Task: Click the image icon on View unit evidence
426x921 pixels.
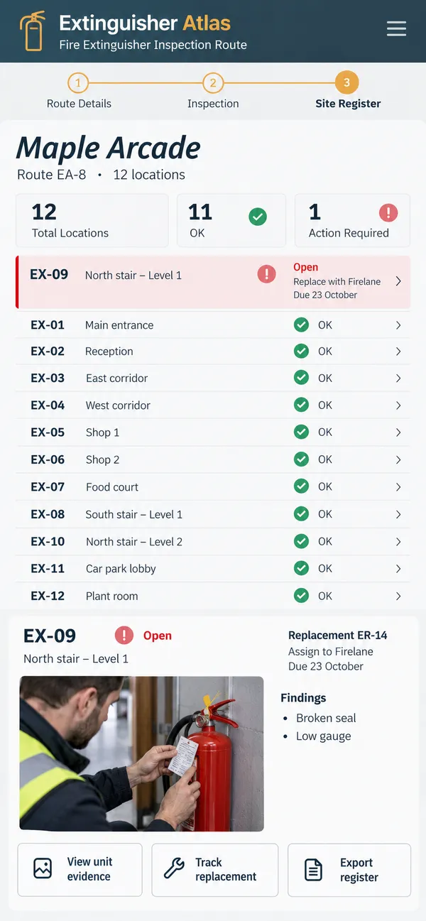Action: [x=43, y=868]
